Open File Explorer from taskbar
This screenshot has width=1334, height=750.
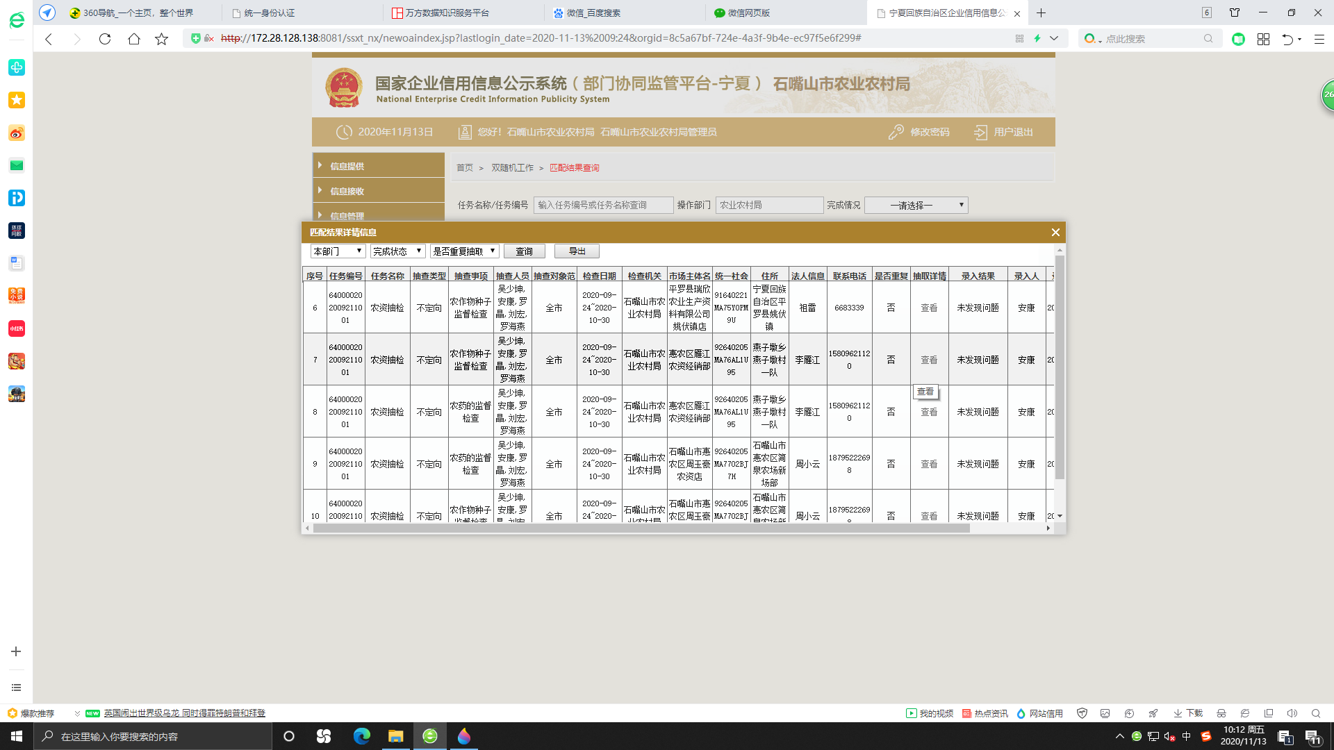click(395, 736)
